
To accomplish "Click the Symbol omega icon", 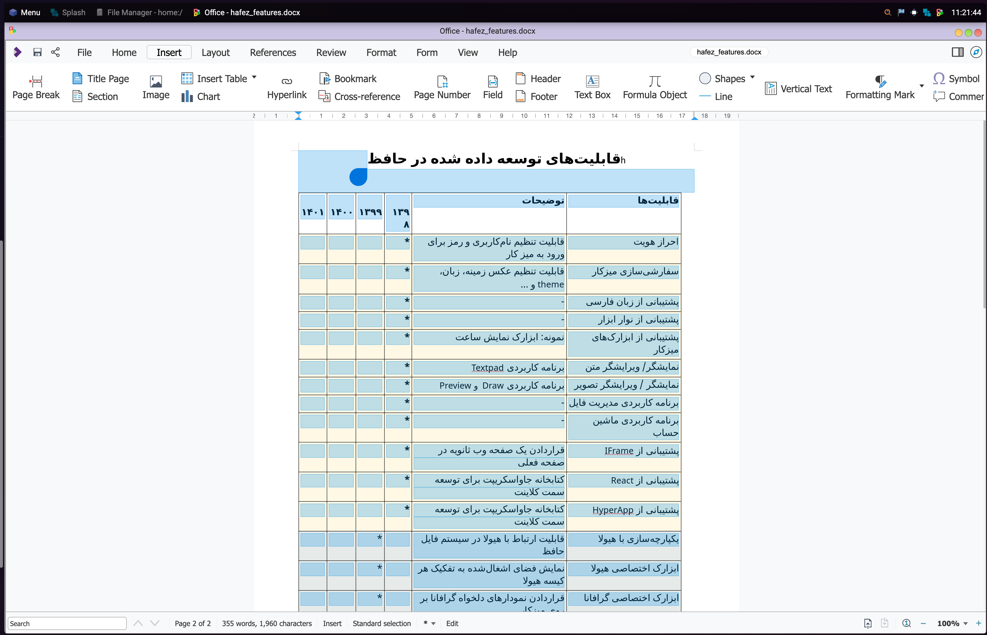I will (939, 78).
